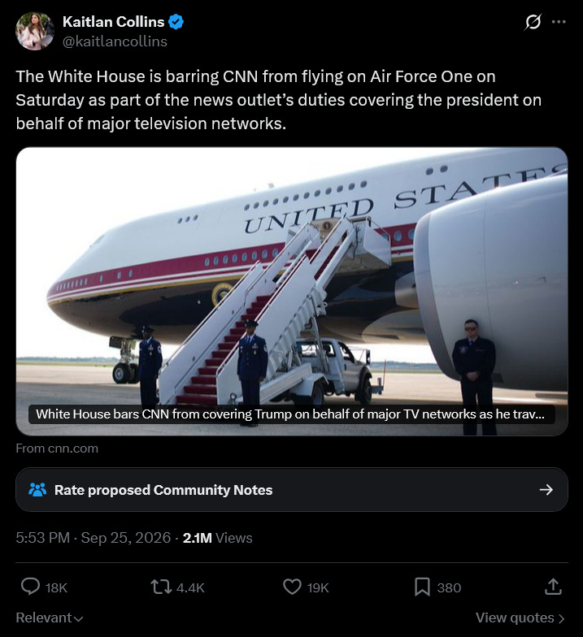Click the blue verified badge
The width and height of the screenshot is (583, 637).
(x=176, y=22)
